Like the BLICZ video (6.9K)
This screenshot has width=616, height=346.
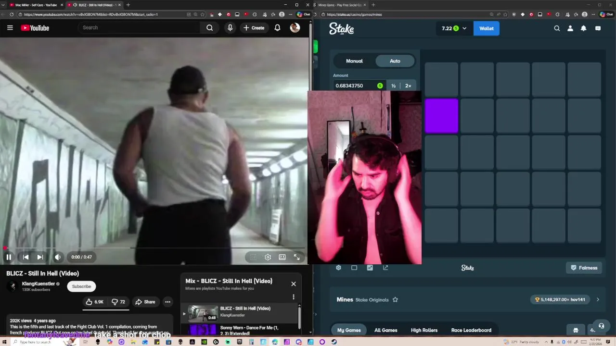tap(94, 302)
